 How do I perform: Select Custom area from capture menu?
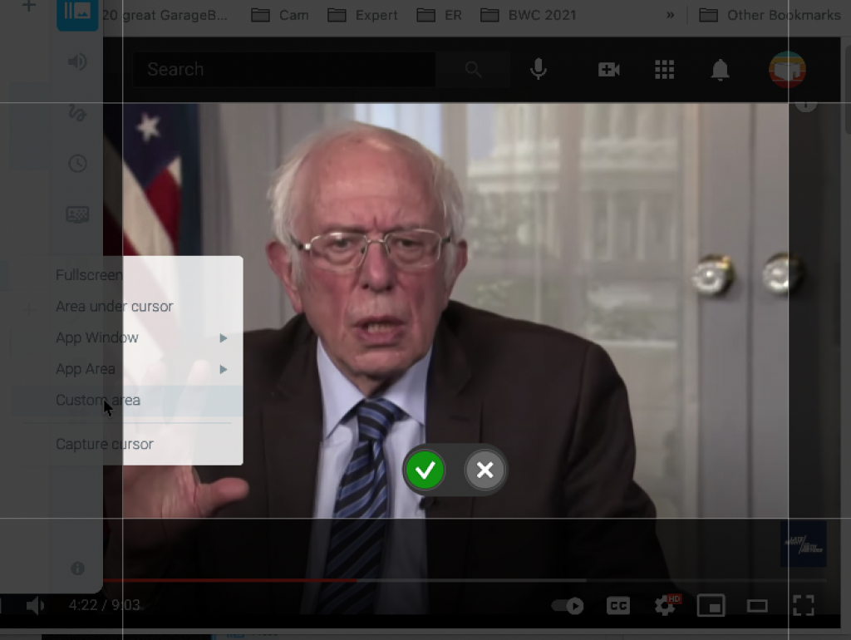98,400
